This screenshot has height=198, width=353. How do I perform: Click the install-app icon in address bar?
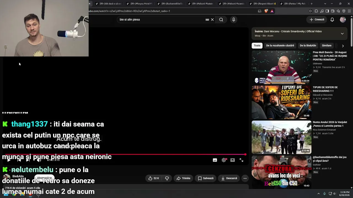pyautogui.click(x=260, y=11)
